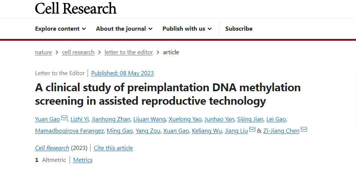Open letter to the editor breadcrumb
This screenshot has width=356, height=172.
[129, 52]
